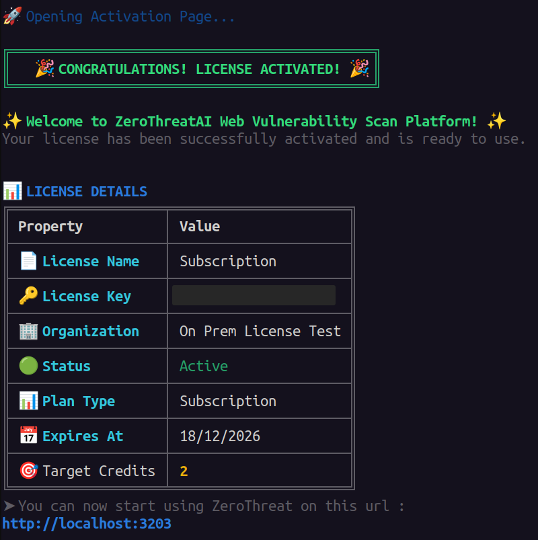Click the sparkles emoji before Welcome
The image size is (538, 540).
point(12,121)
